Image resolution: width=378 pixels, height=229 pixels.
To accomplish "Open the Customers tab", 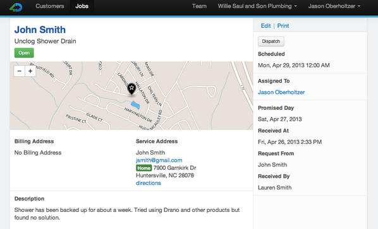I will point(50,6).
